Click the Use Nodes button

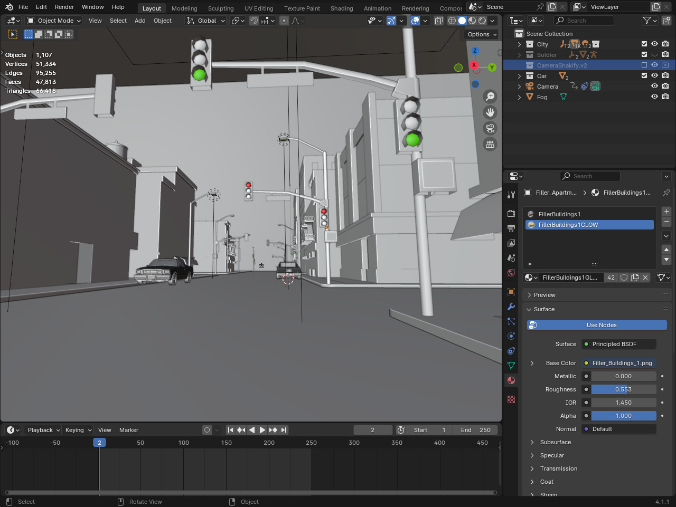[597, 325]
